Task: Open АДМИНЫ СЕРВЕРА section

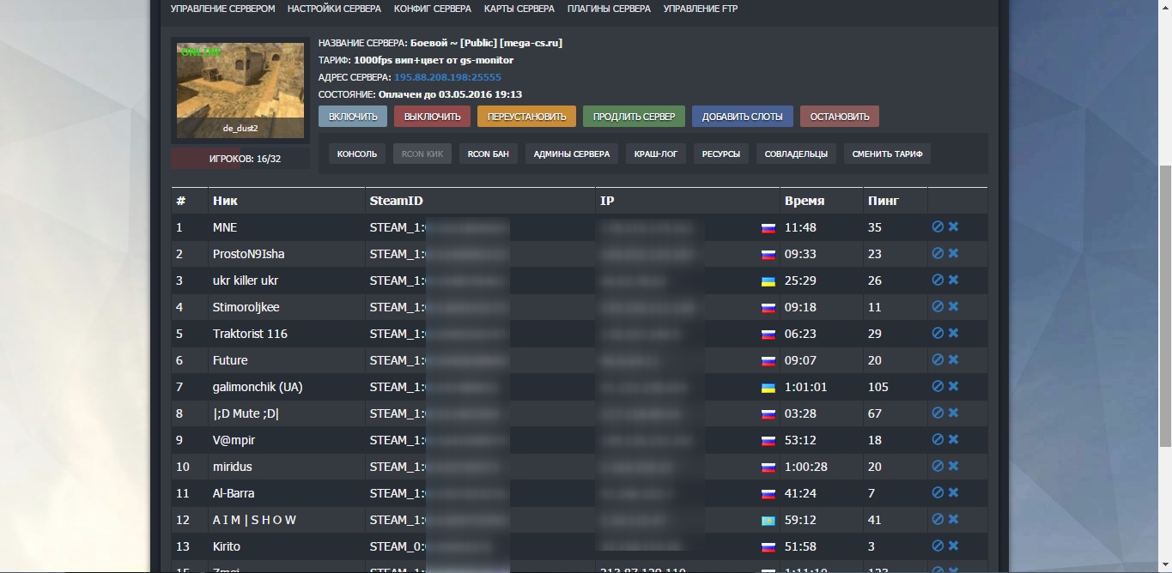Action: point(572,154)
